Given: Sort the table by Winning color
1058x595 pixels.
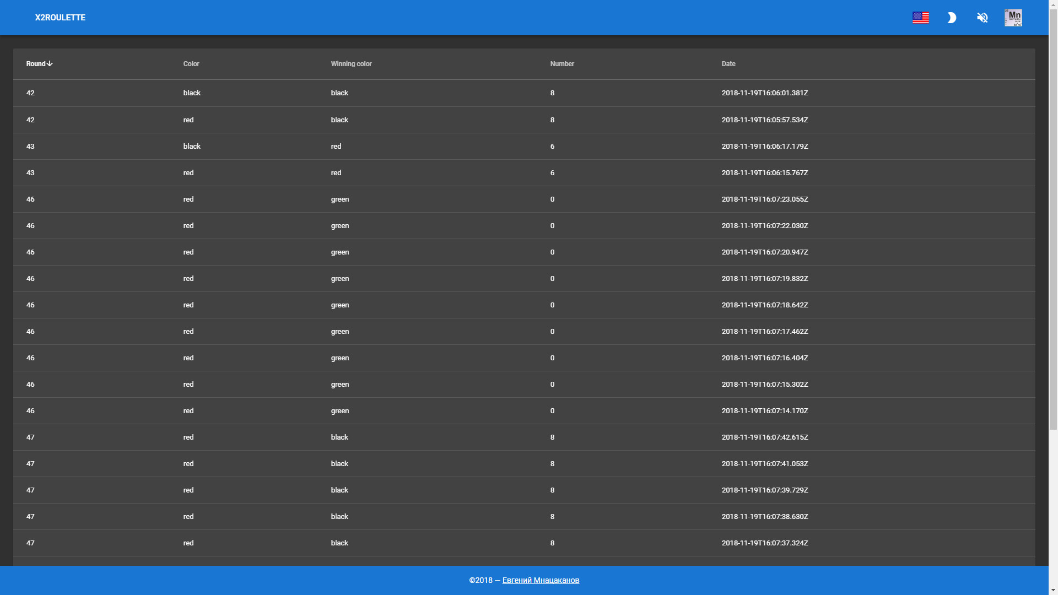Looking at the screenshot, I should (x=351, y=63).
